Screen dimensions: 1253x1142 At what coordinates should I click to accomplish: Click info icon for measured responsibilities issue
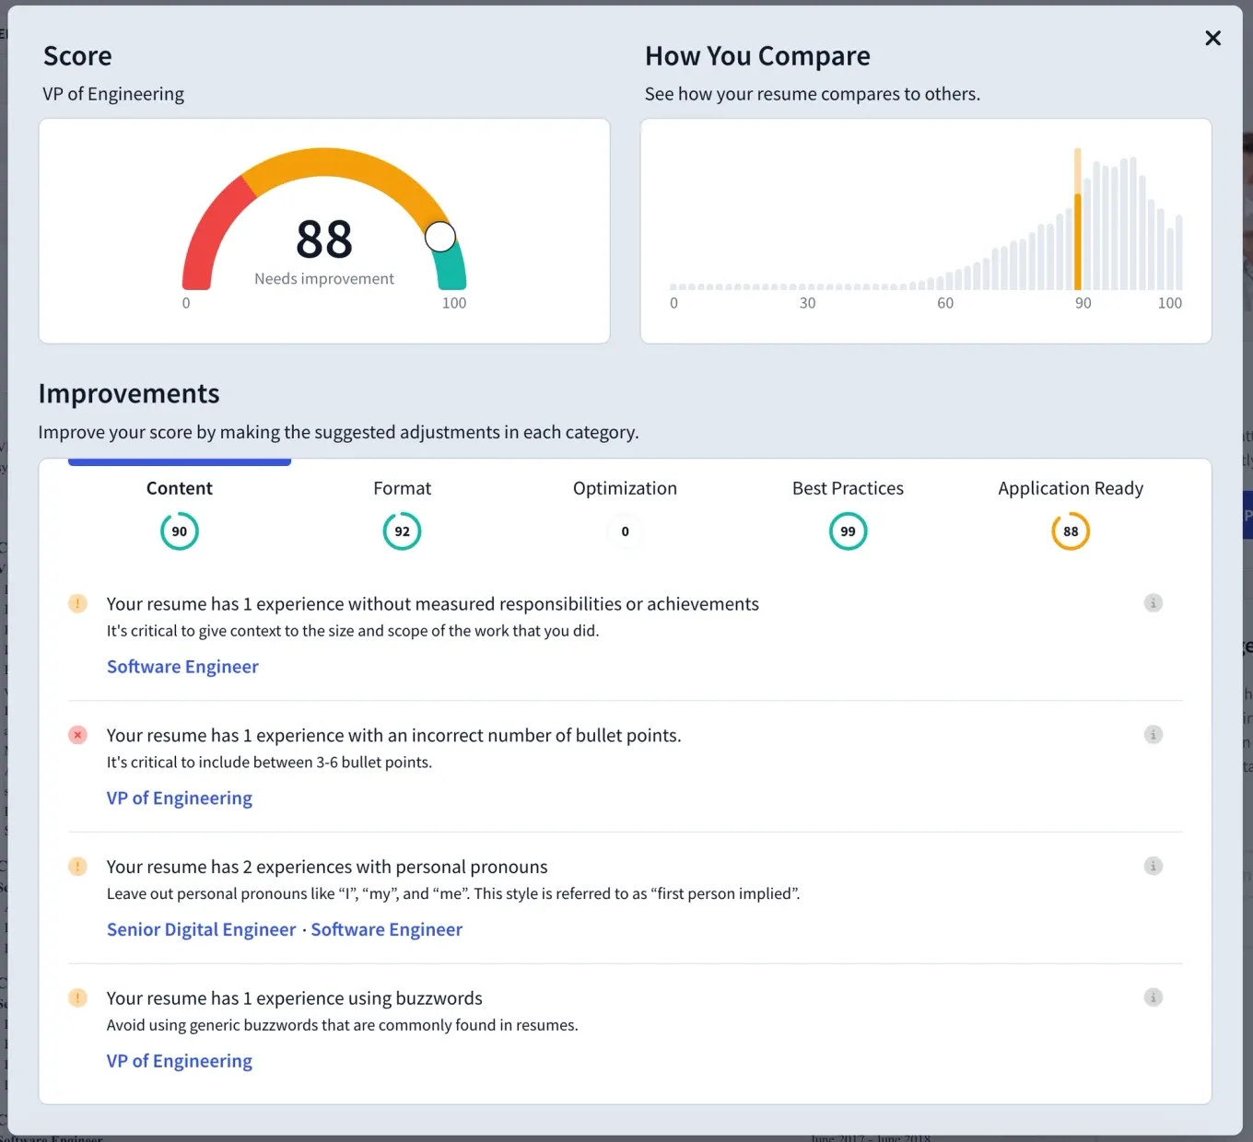click(1153, 603)
